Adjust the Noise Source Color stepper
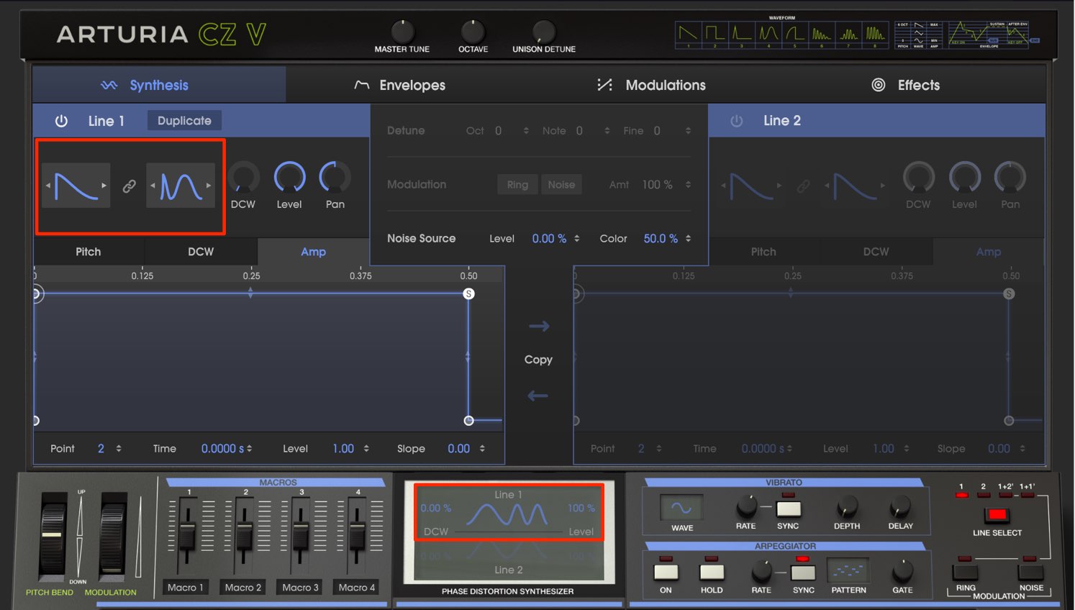This screenshot has height=610, width=1075. (688, 239)
